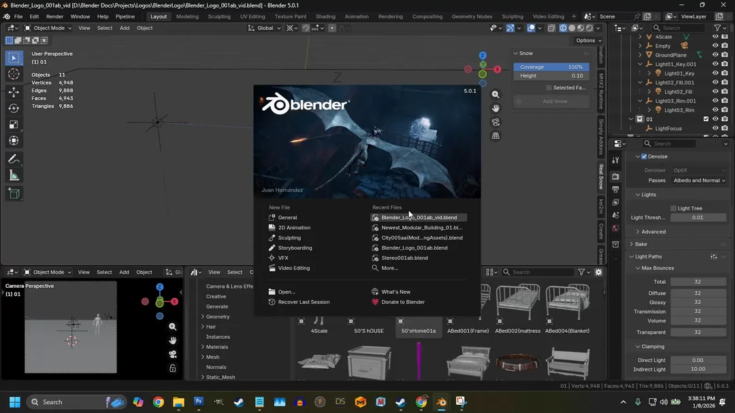Image resolution: width=735 pixels, height=413 pixels.
Task: Select the Move tool in the left toolbar
Action: coord(14,91)
